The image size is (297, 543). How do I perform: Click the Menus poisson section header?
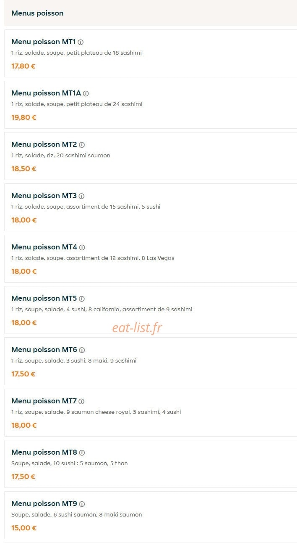pyautogui.click(x=37, y=13)
